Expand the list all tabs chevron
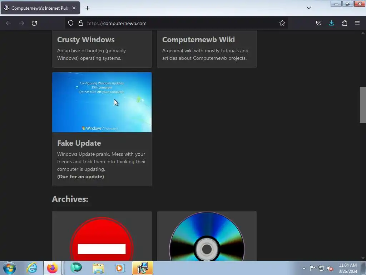 click(308, 8)
